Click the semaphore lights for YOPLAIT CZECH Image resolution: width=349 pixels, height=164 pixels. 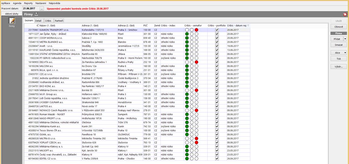coord(192,142)
